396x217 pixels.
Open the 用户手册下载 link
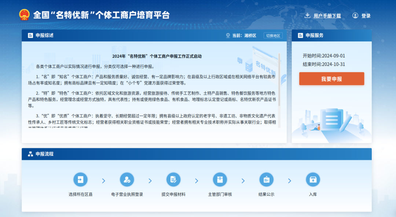[x=327, y=16]
